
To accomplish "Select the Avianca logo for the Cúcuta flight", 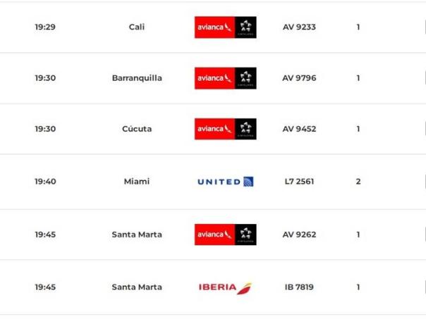I will coord(225,129).
